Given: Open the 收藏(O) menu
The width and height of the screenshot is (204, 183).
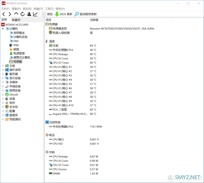Looking at the screenshot, I should 38,9.
